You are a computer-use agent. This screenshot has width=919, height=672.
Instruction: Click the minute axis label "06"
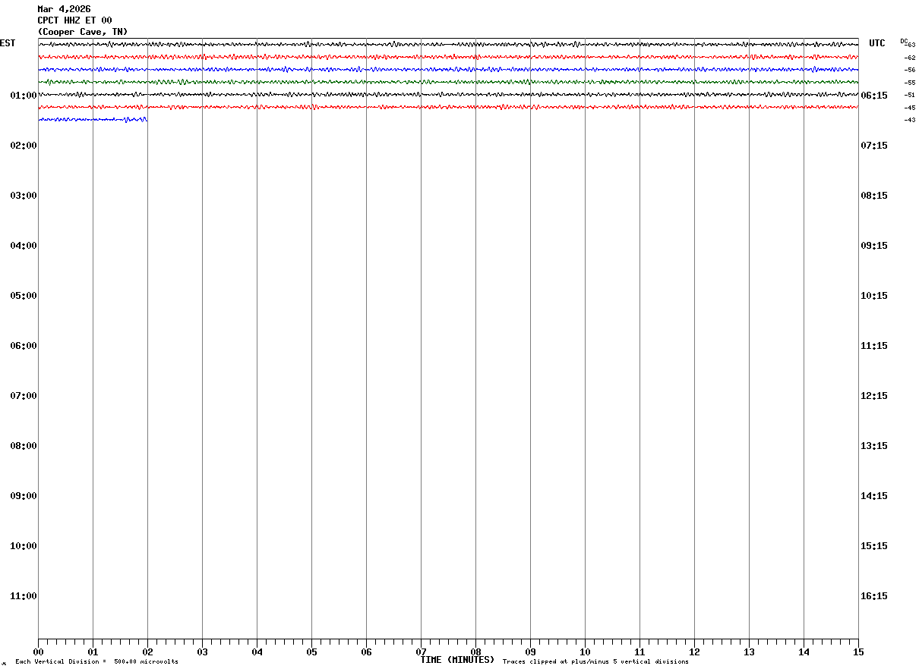(366, 652)
